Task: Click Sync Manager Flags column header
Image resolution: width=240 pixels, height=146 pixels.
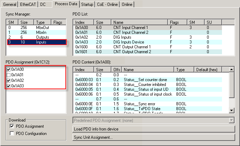Action: [59, 22]
